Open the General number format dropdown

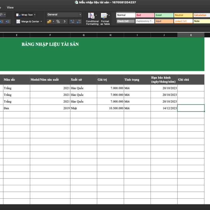point(64,15)
